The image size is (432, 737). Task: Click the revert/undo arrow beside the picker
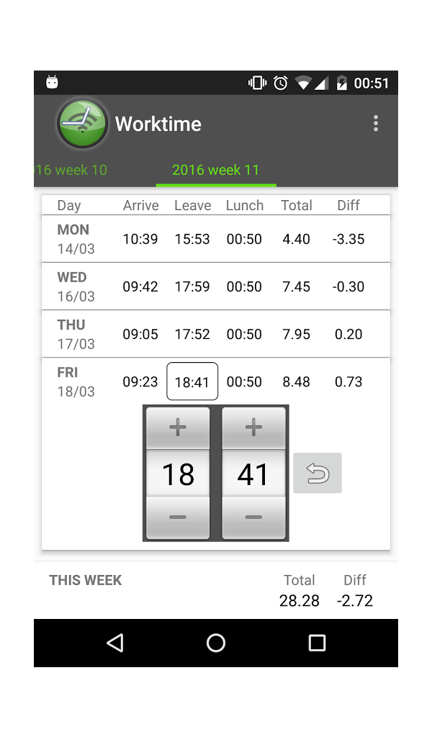(x=317, y=473)
